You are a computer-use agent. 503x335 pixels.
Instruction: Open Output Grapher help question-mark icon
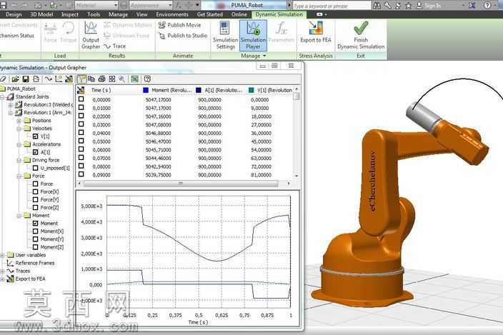tap(147, 79)
